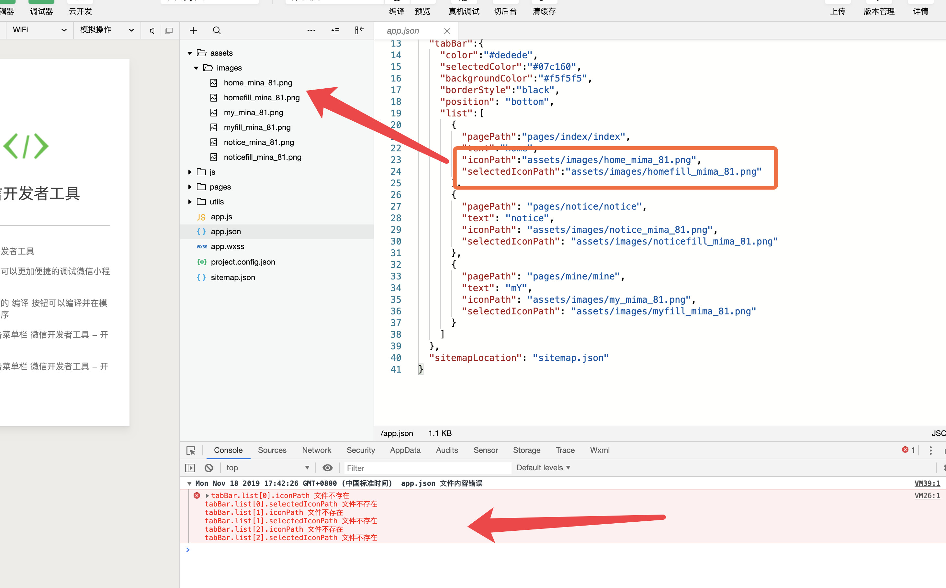946x588 pixels.
Task: Collapse the assets folder
Action: pyautogui.click(x=190, y=53)
